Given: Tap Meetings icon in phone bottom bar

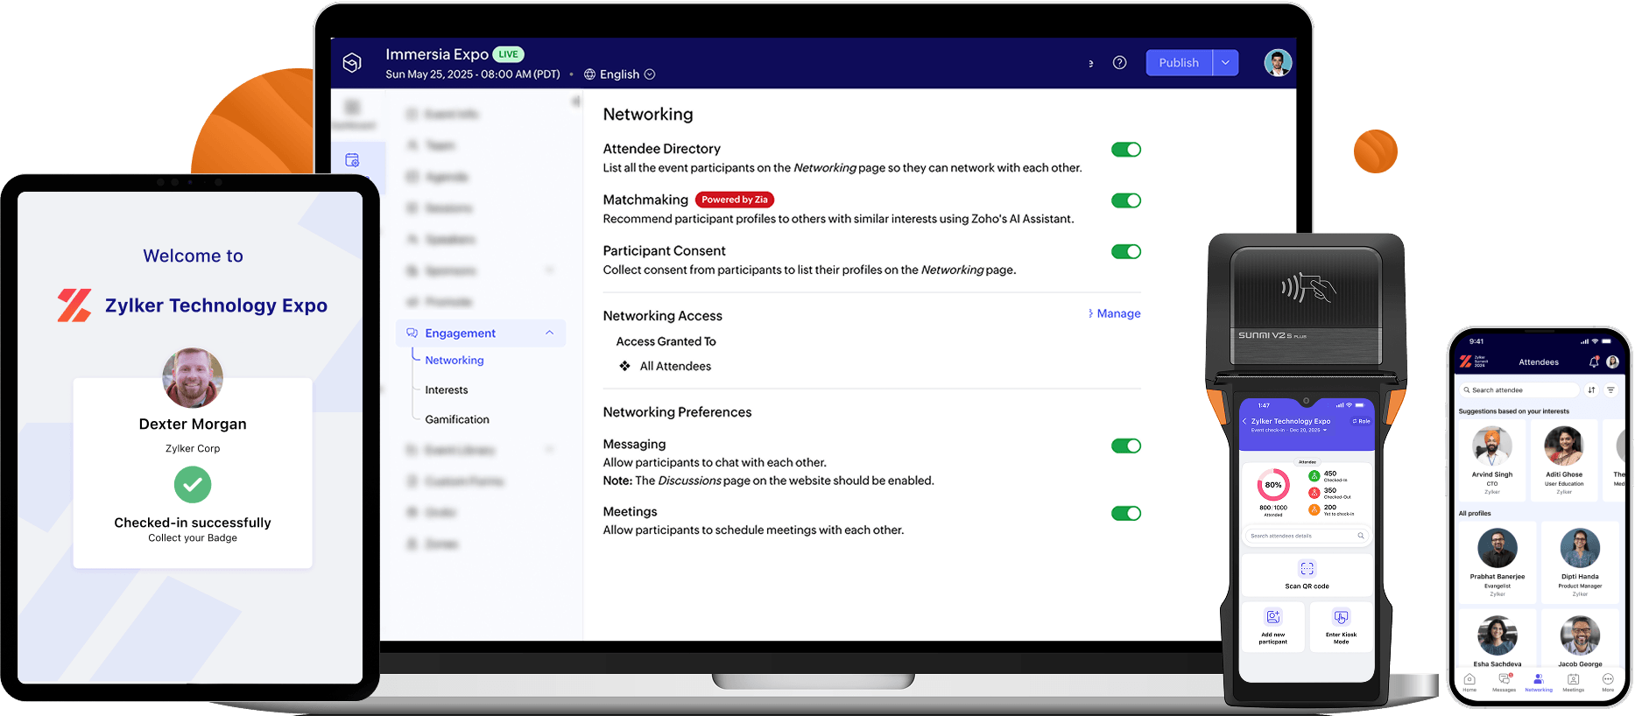Looking at the screenshot, I should [1574, 682].
